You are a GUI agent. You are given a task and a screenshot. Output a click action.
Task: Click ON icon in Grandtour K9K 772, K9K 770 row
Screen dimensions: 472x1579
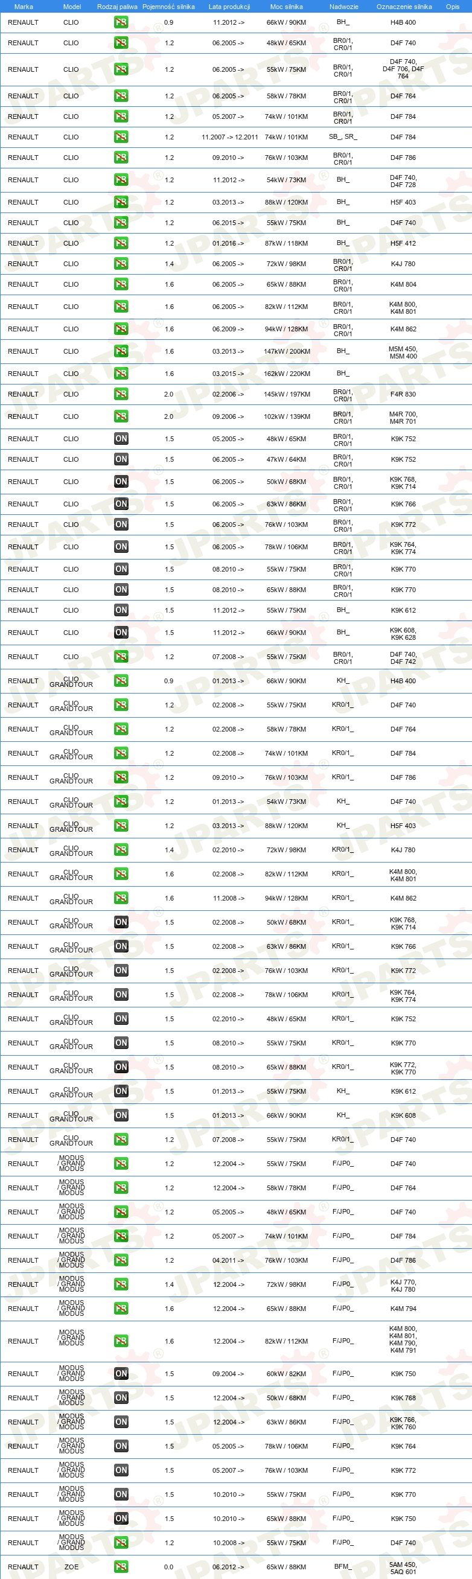click(121, 1067)
